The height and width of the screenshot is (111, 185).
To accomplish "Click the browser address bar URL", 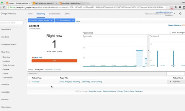I will [x=87, y=7].
